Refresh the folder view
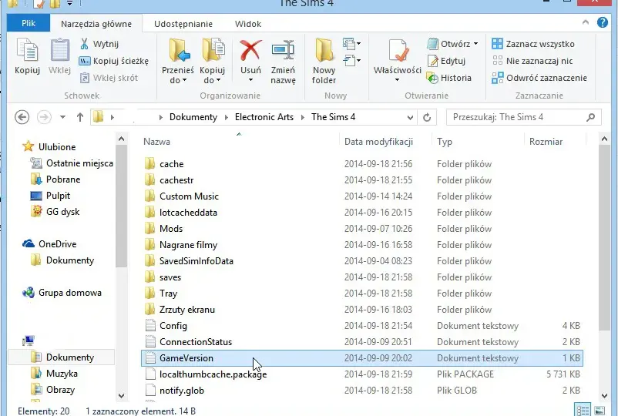 [x=427, y=117]
